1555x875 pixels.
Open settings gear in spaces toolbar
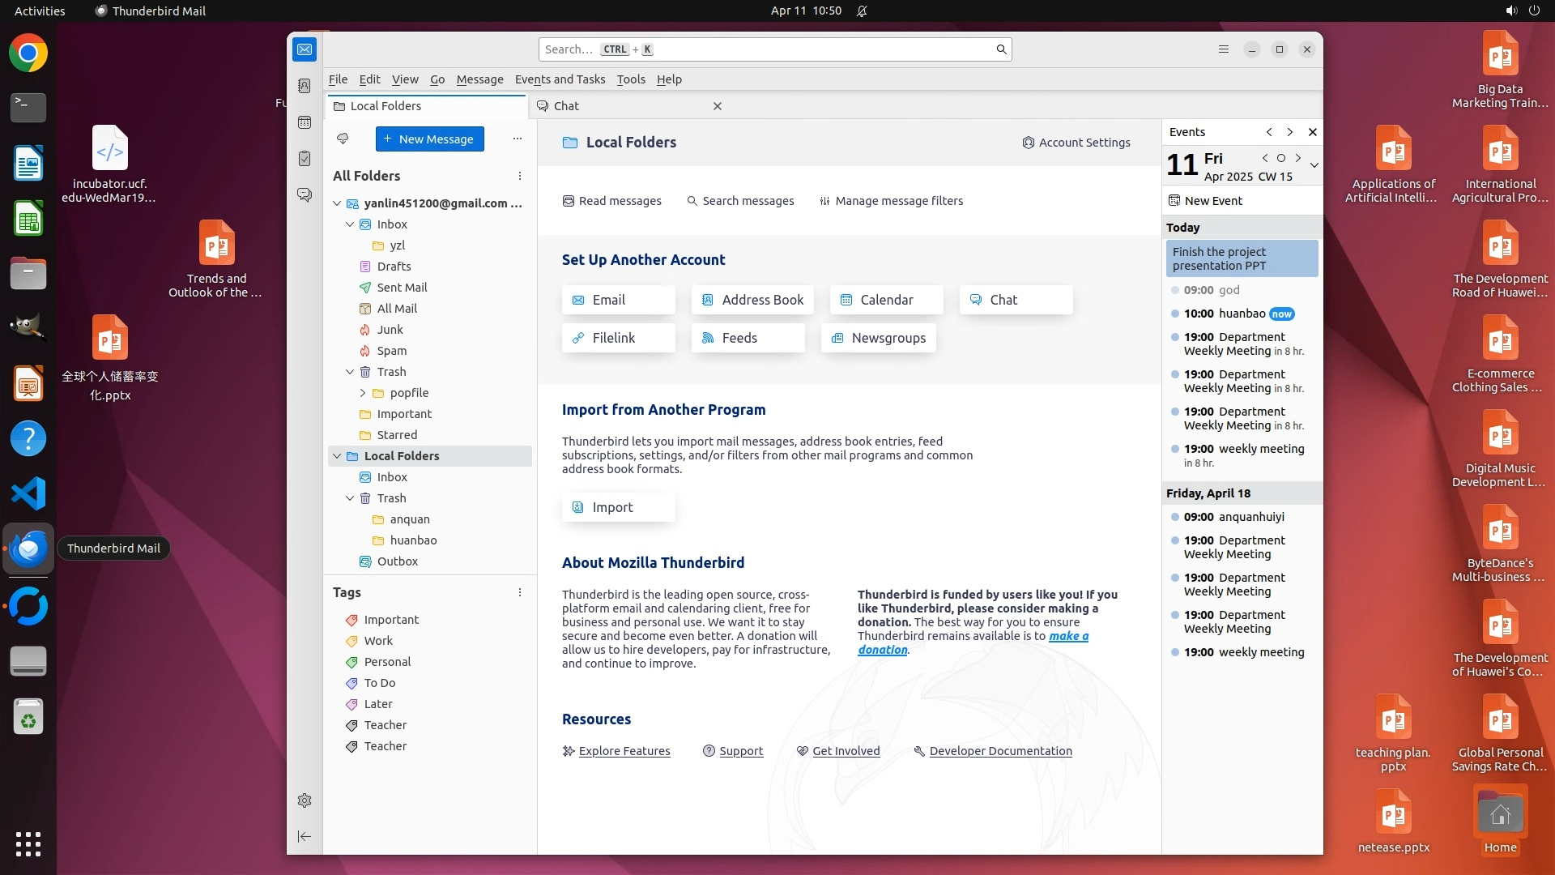click(305, 800)
